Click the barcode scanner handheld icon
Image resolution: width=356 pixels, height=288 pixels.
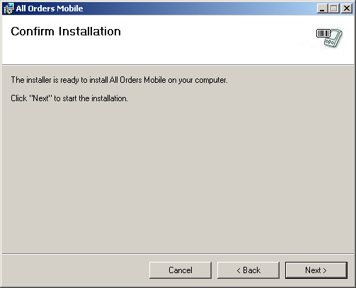point(329,38)
